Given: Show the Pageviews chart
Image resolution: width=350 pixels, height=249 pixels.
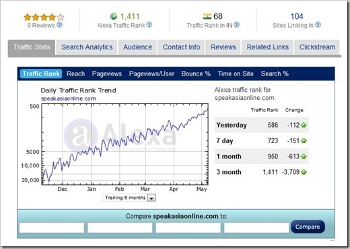Looking at the screenshot, I should pos(107,74).
